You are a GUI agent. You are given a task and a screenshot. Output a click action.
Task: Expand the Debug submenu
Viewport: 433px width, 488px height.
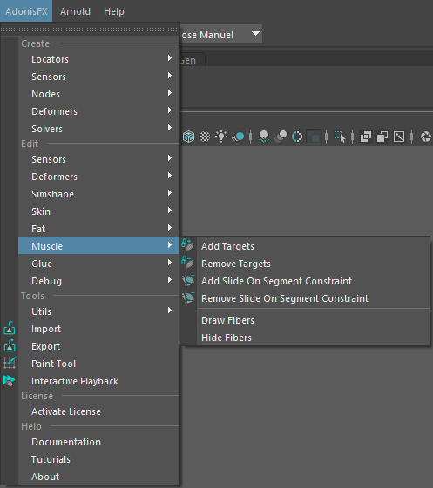point(98,281)
